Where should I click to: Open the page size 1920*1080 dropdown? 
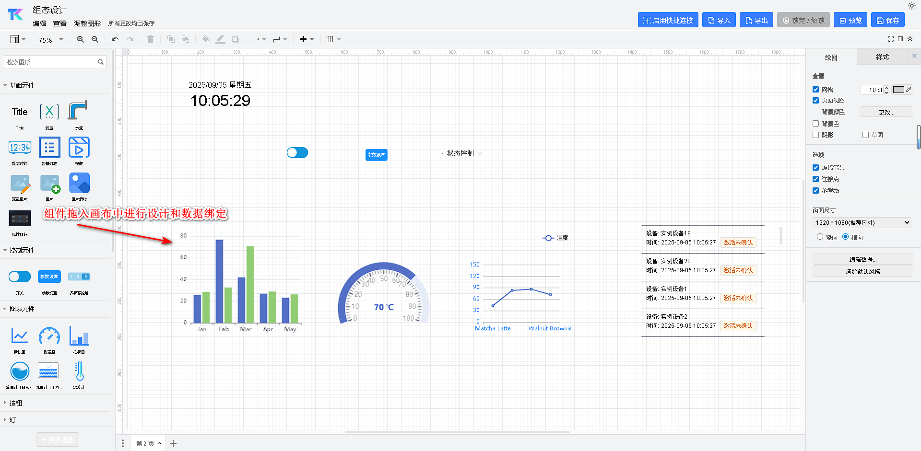[x=862, y=222]
